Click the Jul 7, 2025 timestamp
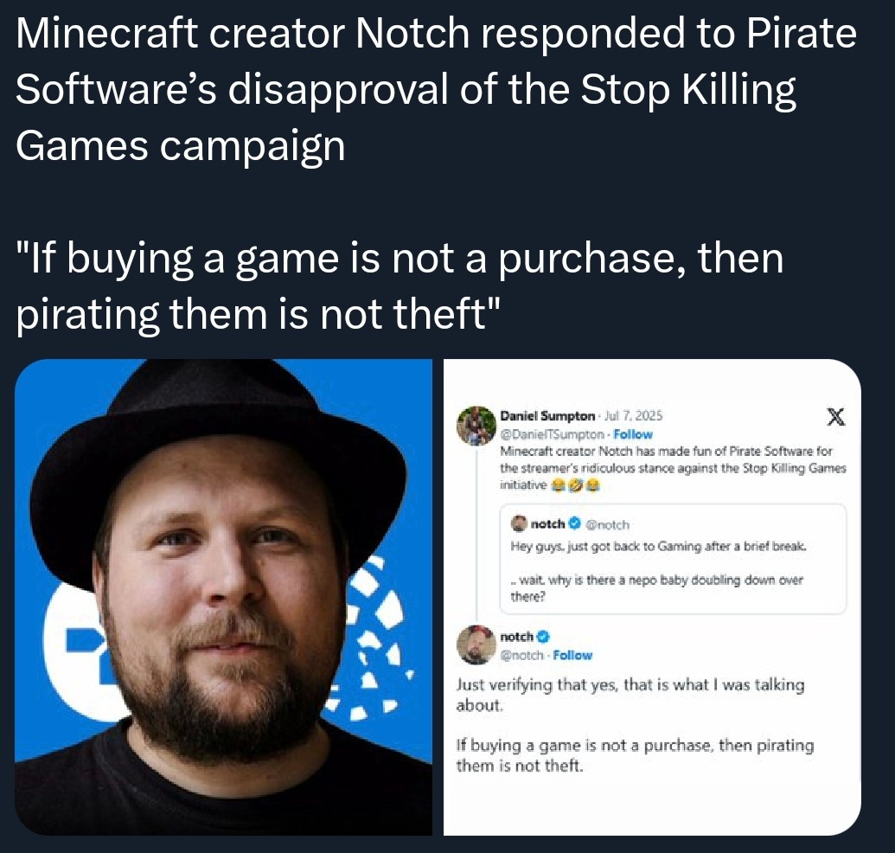The image size is (895, 853). click(632, 416)
